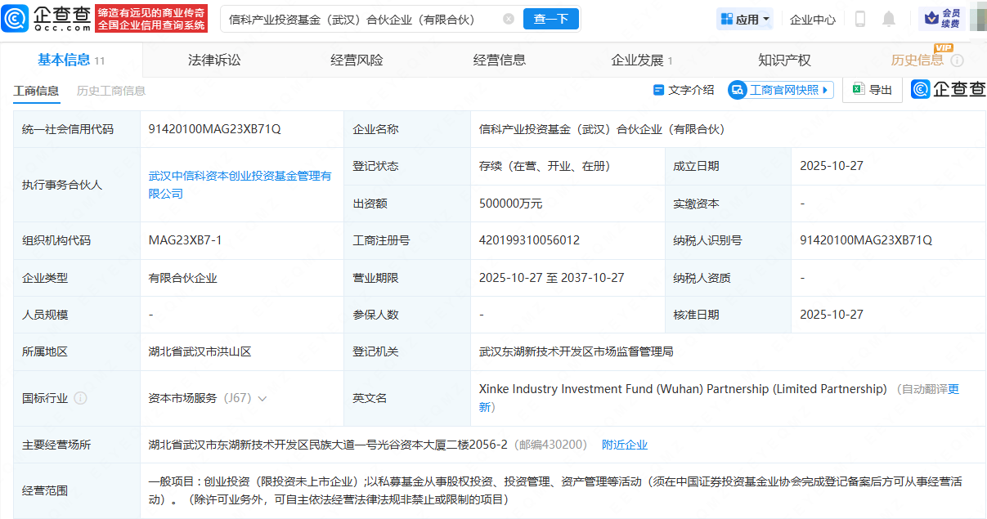Open 文字介绍 text introduction view

683,90
